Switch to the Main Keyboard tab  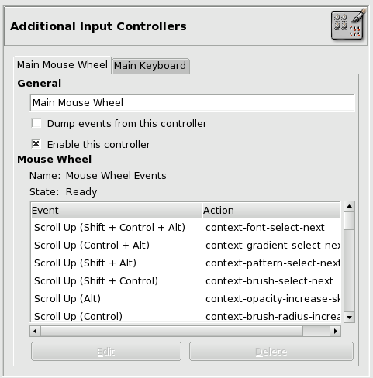click(x=150, y=66)
